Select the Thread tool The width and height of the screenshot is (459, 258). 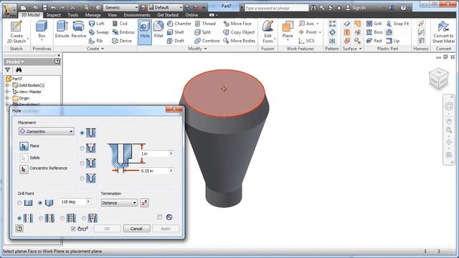point(205,24)
